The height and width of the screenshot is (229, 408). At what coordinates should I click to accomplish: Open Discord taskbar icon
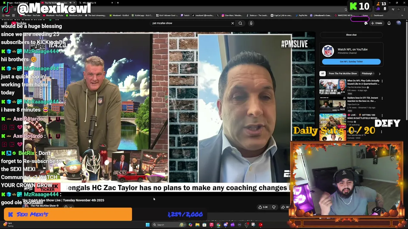click(225, 225)
